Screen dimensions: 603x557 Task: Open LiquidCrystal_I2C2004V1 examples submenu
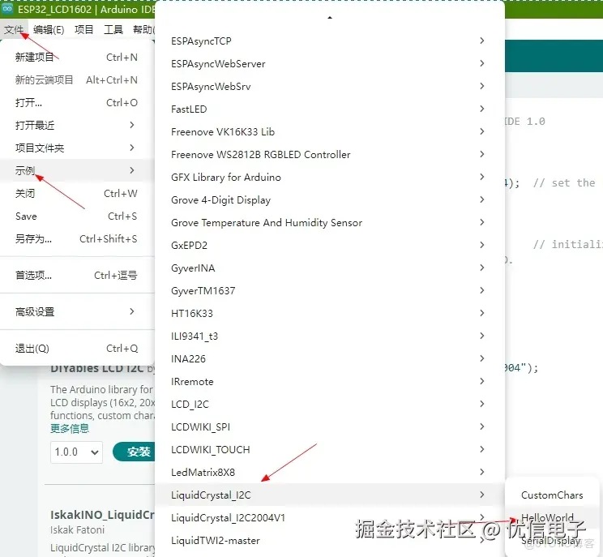click(x=330, y=518)
